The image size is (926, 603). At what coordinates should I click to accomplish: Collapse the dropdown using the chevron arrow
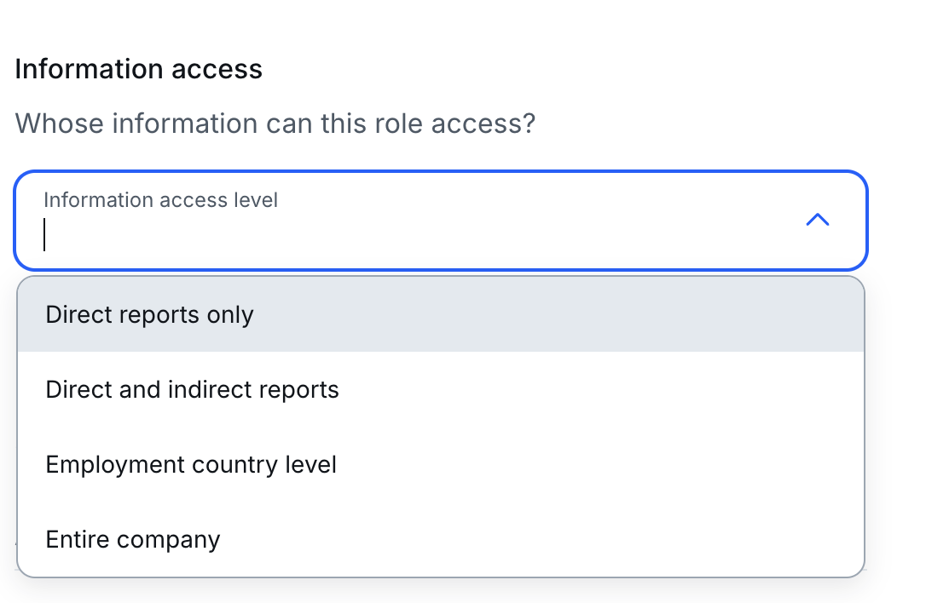818,220
